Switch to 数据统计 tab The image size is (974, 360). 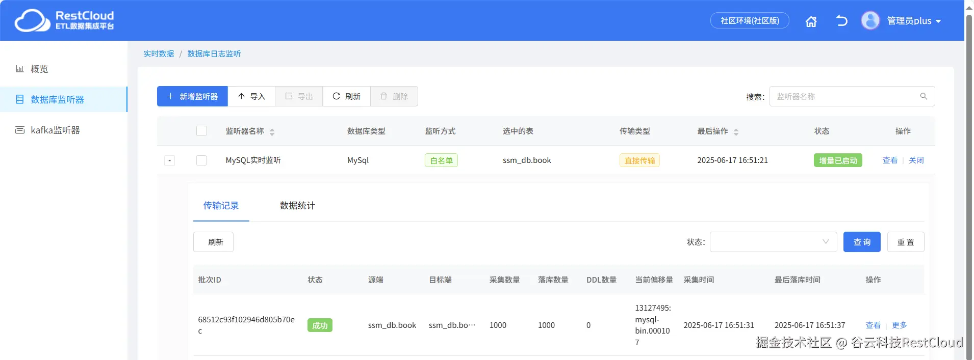[297, 206]
